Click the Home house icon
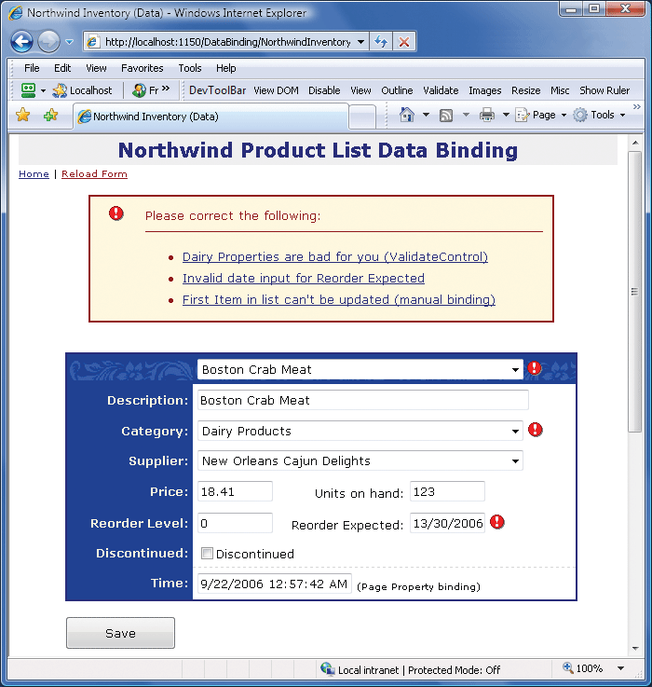Viewport: 652px width, 687px height. (x=407, y=115)
